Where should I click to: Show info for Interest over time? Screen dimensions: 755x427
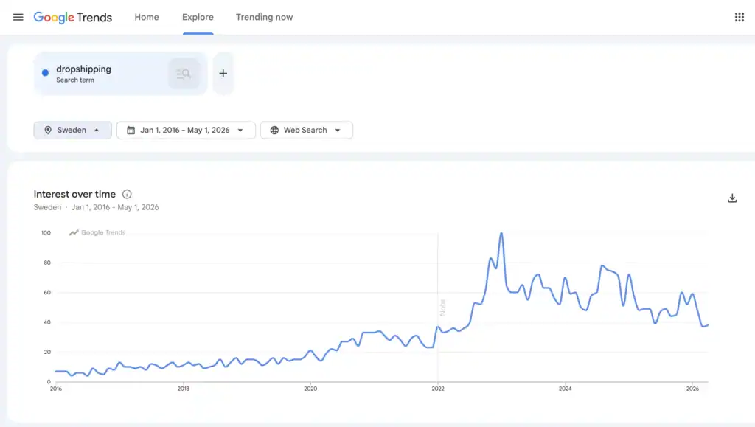127,194
